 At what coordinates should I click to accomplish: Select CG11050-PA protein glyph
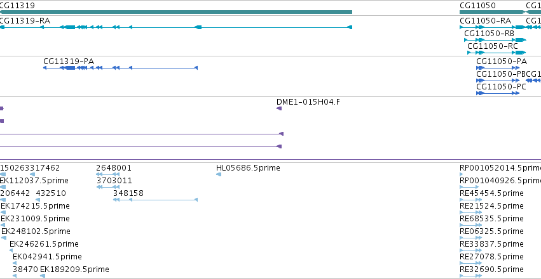click(498, 68)
